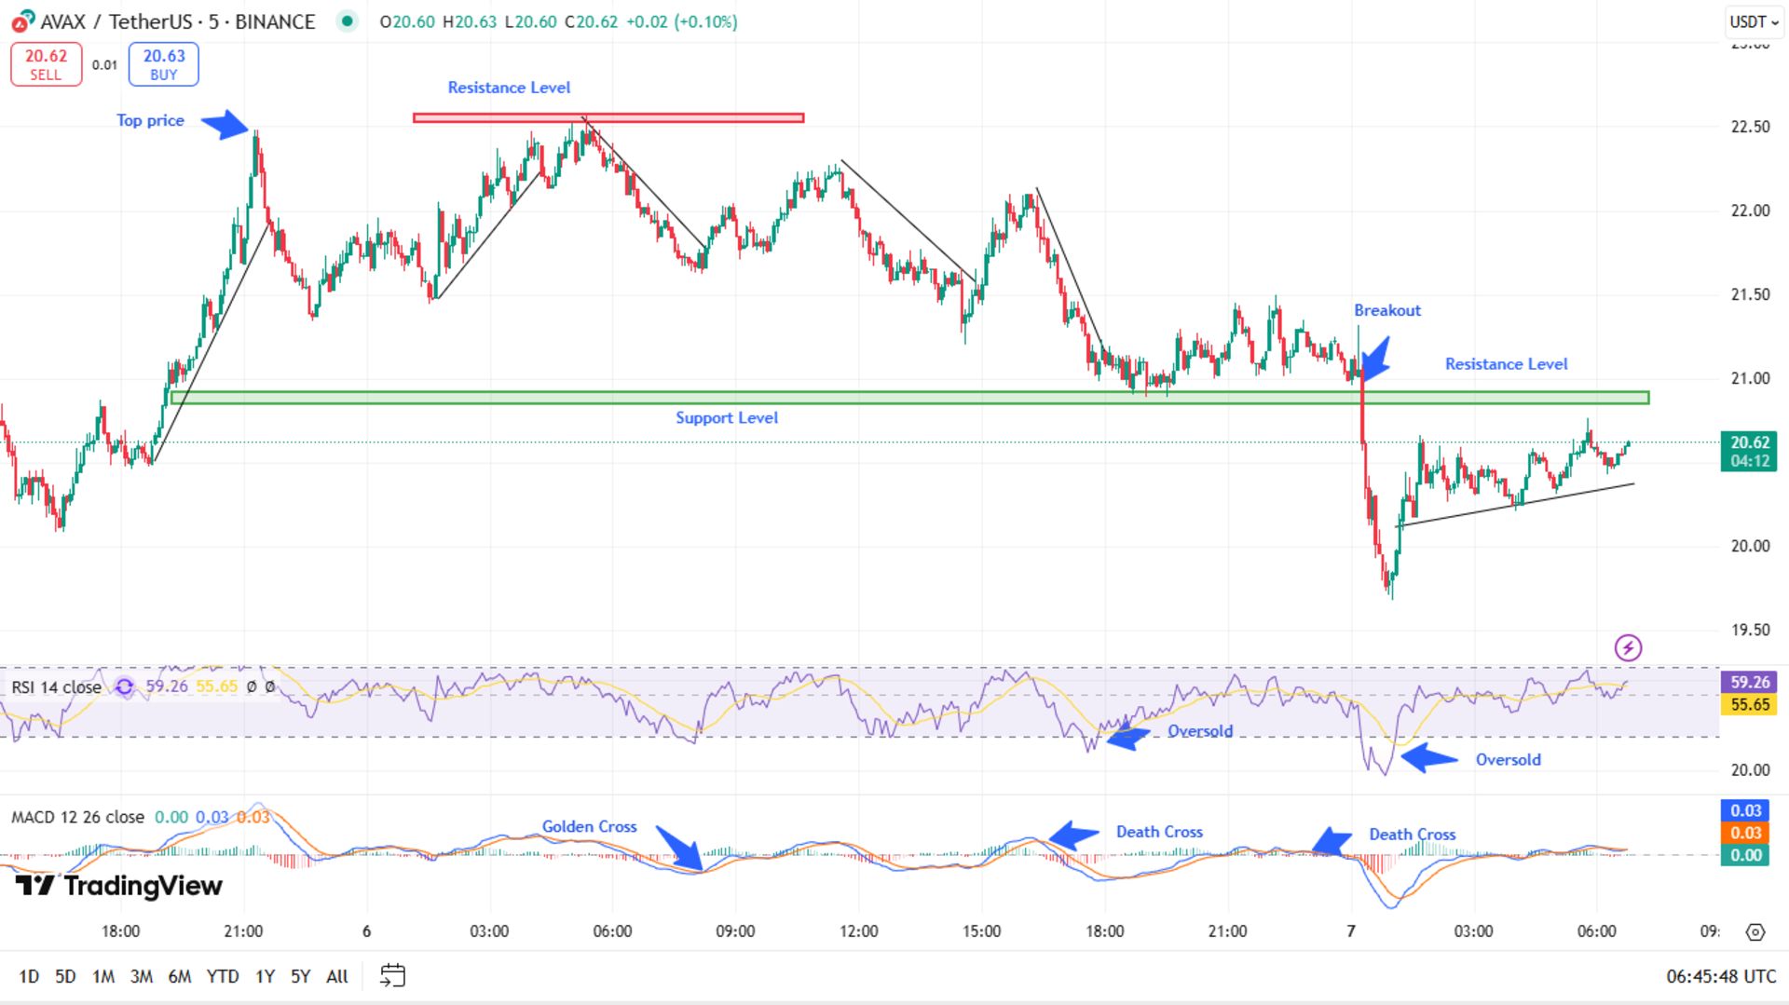Select the green Support Level zone

point(908,398)
